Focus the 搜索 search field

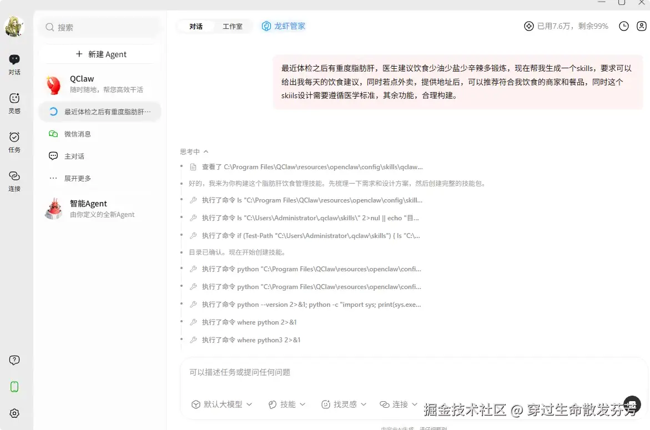point(100,27)
